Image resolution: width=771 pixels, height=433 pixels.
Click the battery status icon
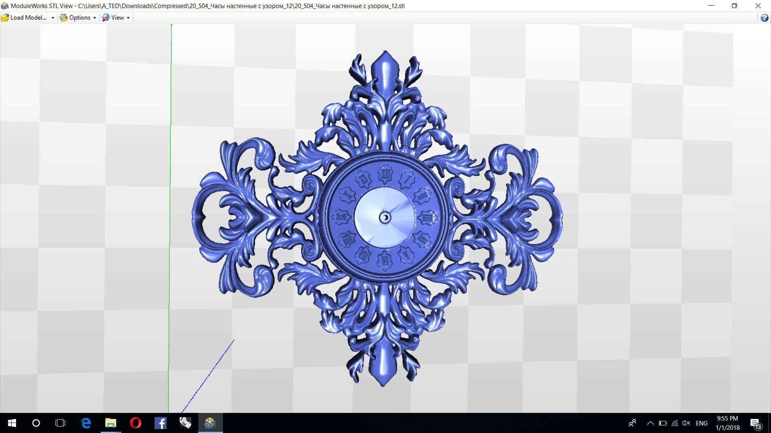[x=663, y=423]
